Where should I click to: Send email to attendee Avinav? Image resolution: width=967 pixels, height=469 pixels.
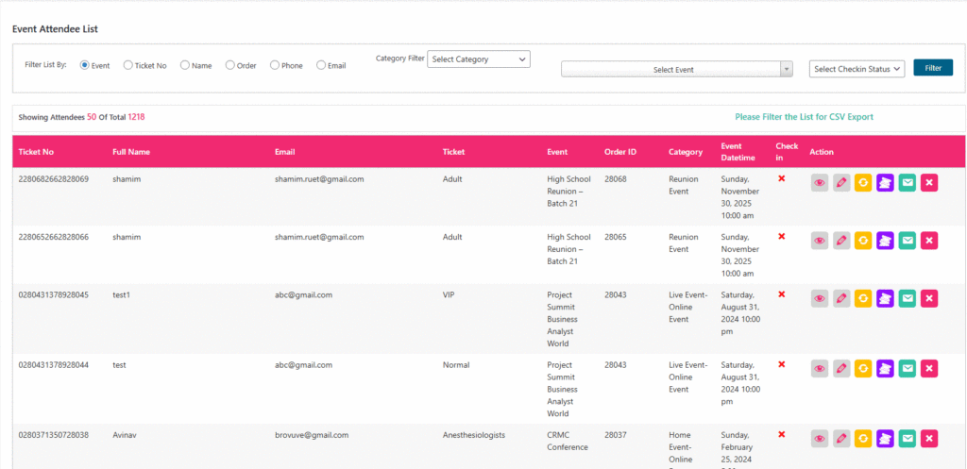click(908, 439)
